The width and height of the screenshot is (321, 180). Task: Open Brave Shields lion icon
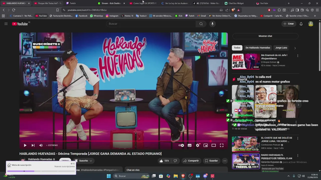pos(233,10)
